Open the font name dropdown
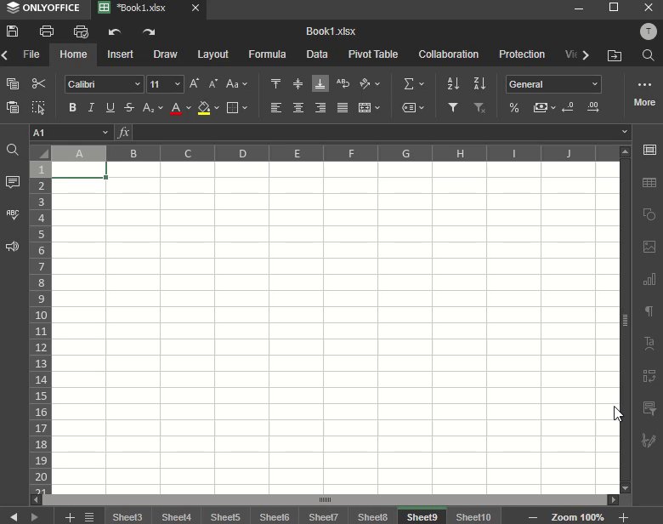The image size is (663, 524). pyautogui.click(x=137, y=84)
